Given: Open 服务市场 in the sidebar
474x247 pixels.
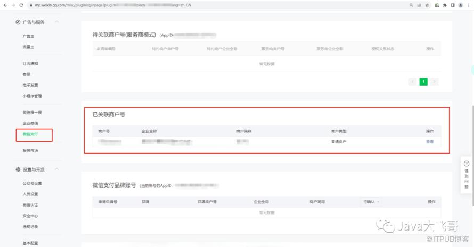Looking at the screenshot, I should point(30,150).
